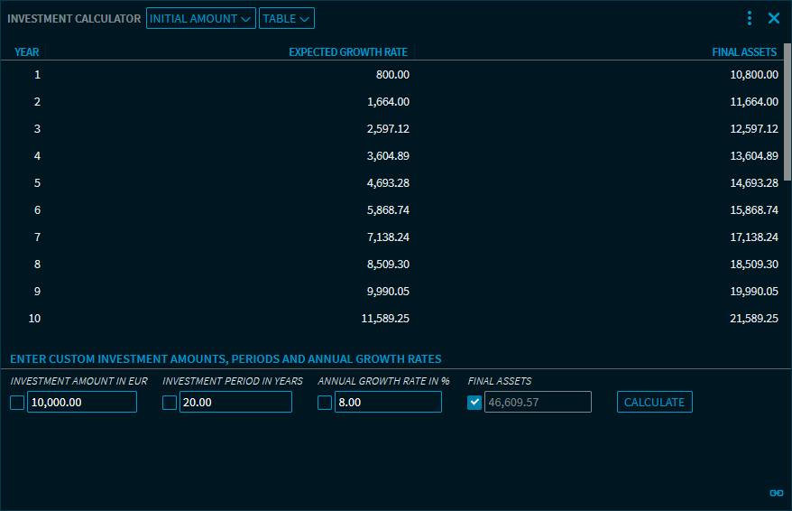Sort by the Year column header
This screenshot has height=511, width=792.
27,52
